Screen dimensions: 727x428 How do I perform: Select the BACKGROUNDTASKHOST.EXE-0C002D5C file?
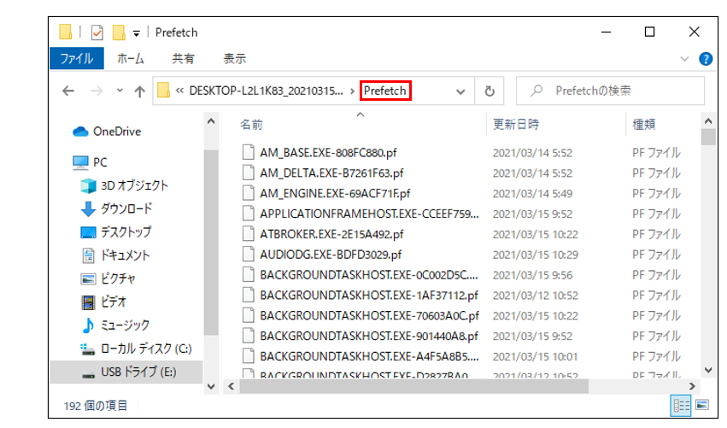369,275
